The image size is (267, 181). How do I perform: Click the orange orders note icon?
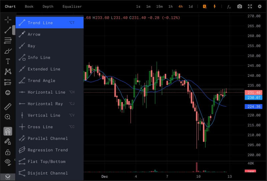click(x=205, y=6)
